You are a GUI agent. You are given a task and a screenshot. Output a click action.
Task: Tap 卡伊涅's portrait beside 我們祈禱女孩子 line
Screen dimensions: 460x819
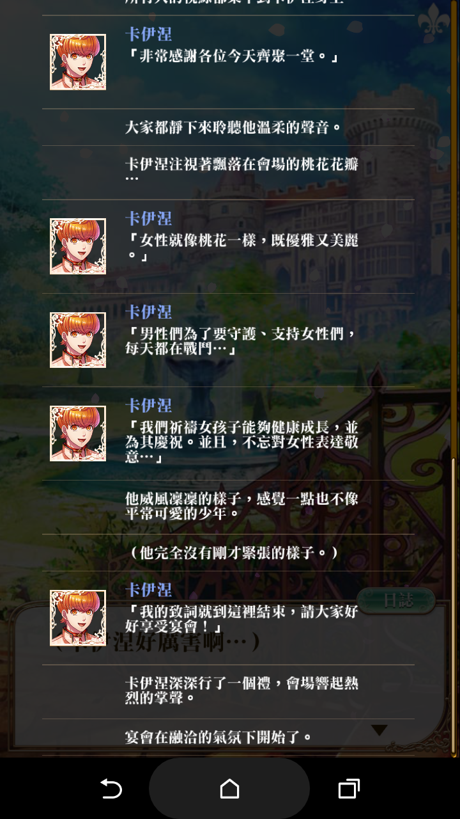78,433
